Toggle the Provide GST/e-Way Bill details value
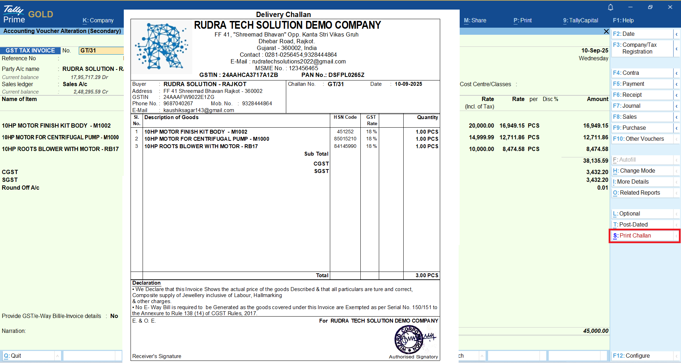This screenshot has width=681, height=363. pos(114,316)
